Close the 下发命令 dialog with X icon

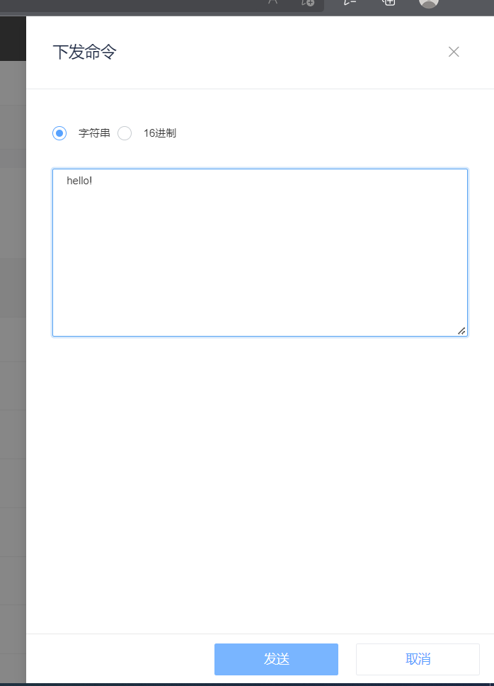[454, 52]
